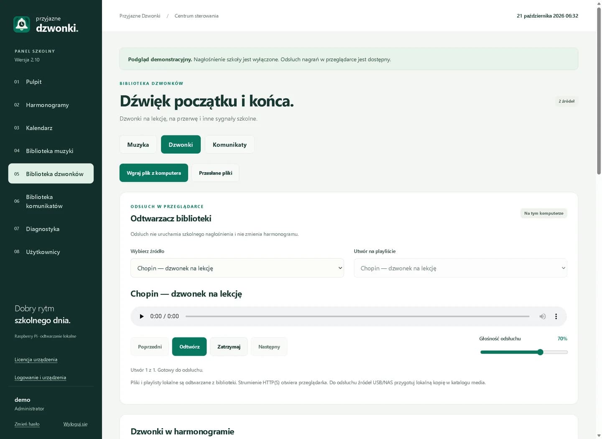
Task: Click the 'Dzwonki w harmonogramie' heading
Action: (x=182, y=431)
